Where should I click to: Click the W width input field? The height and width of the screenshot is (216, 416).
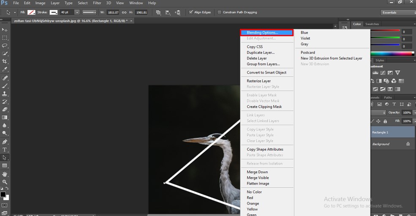pos(113,13)
